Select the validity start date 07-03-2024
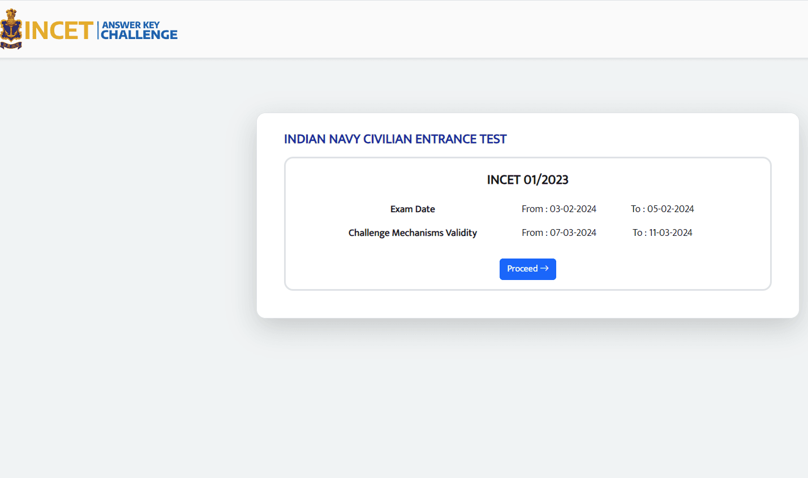This screenshot has height=478, width=808. (x=573, y=233)
